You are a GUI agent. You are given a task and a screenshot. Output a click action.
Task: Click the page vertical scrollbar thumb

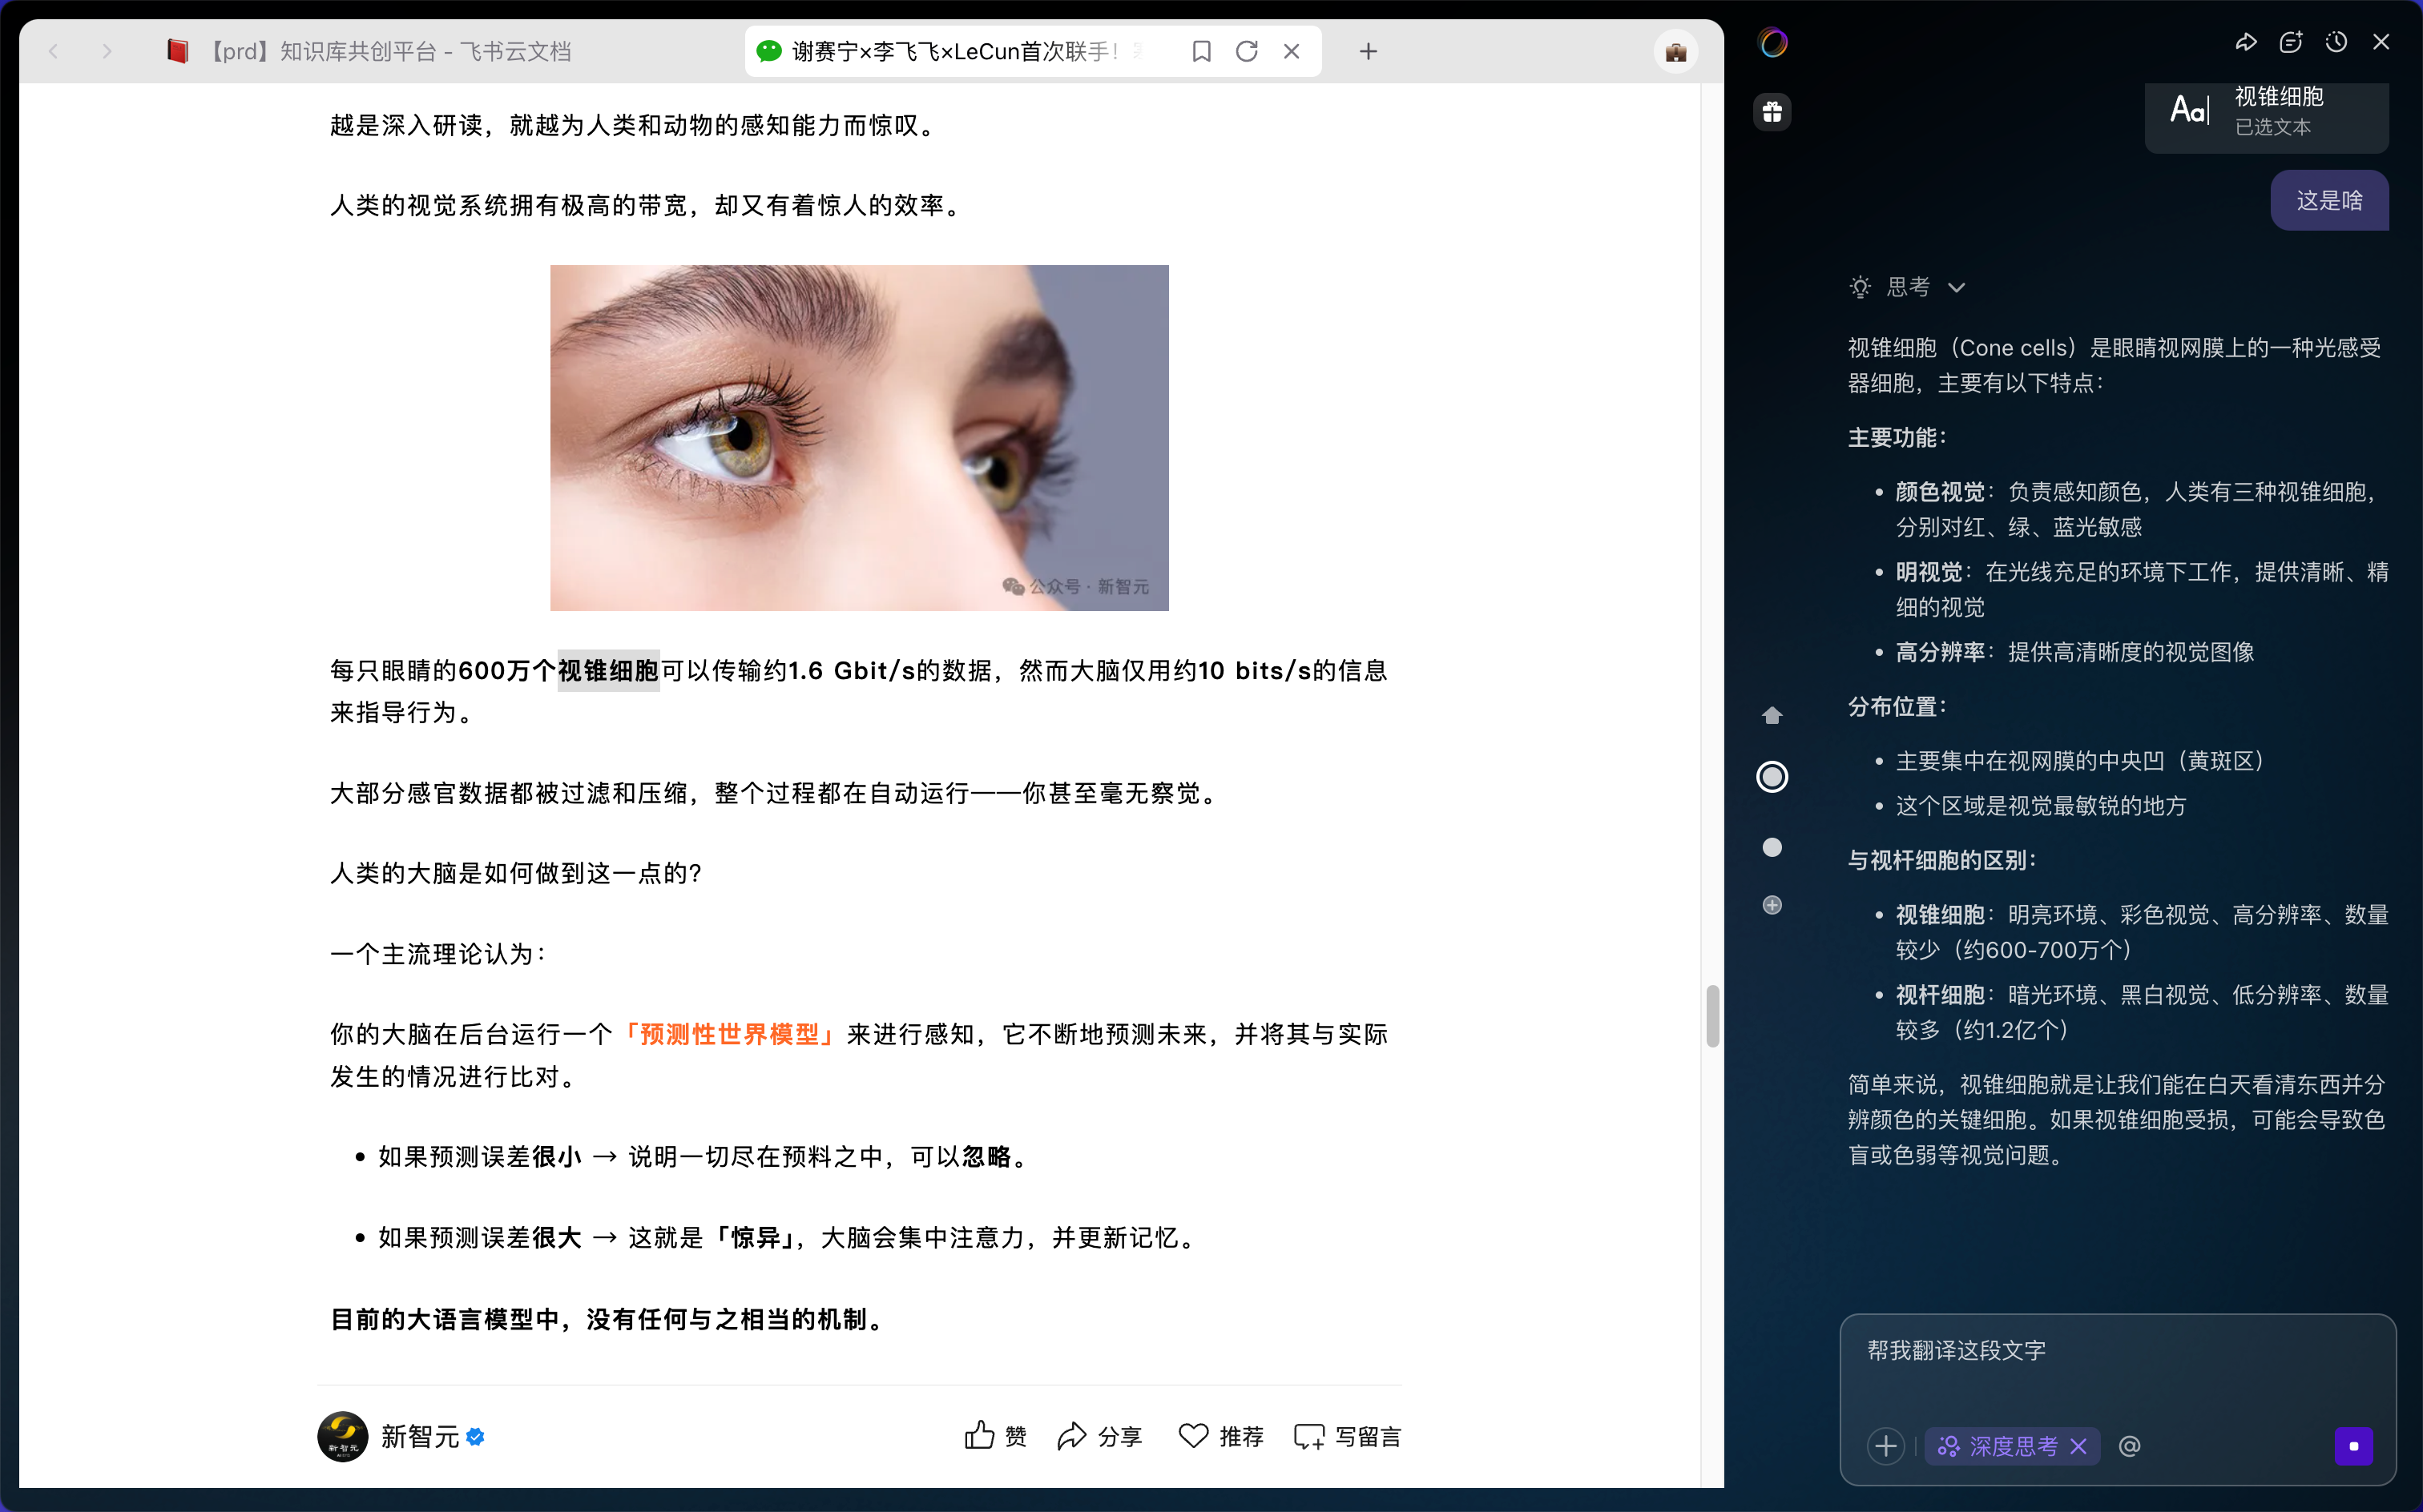1713,1016
